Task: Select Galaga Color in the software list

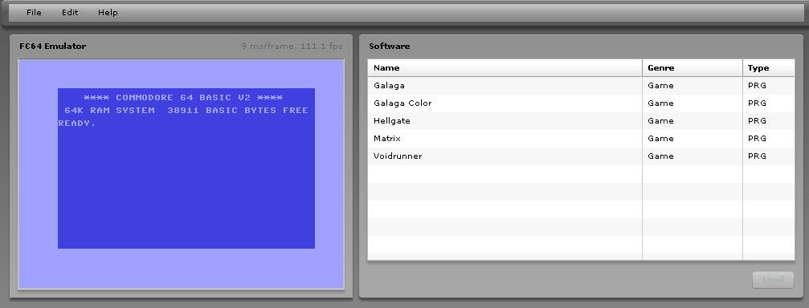Action: 581,103
